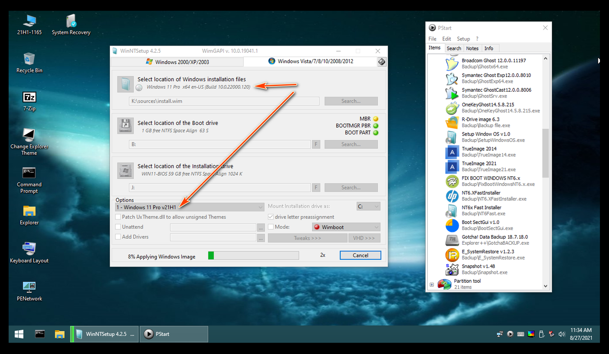Viewport: 609px width, 354px height.
Task: Open PStart Setup menu
Action: click(x=463, y=39)
